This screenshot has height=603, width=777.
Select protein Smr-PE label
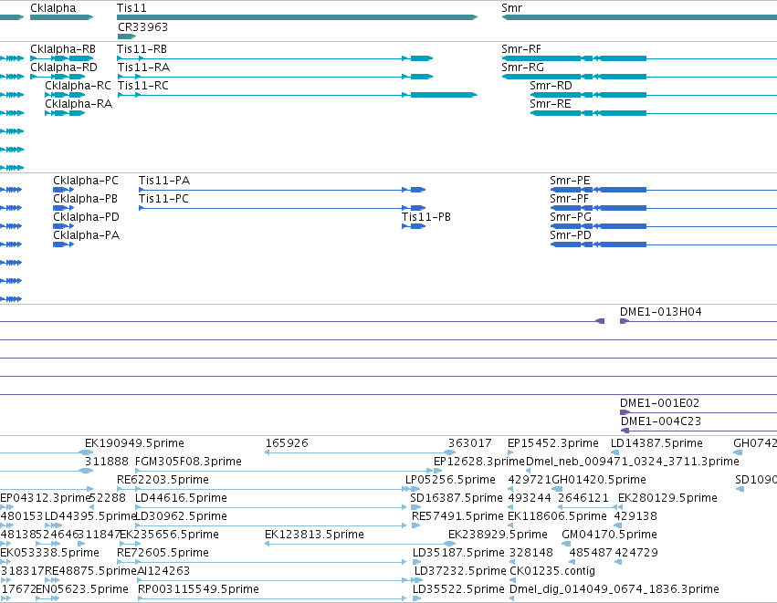pos(570,181)
